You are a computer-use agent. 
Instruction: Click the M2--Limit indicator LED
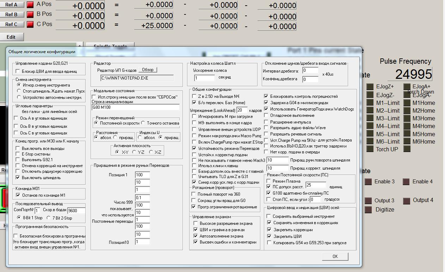[370, 110]
